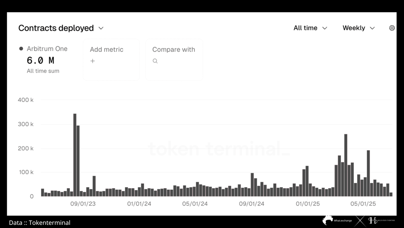The height and width of the screenshot is (228, 404).
Task: Click the 09/01/24 x-axis date label
Action: pyautogui.click(x=251, y=204)
